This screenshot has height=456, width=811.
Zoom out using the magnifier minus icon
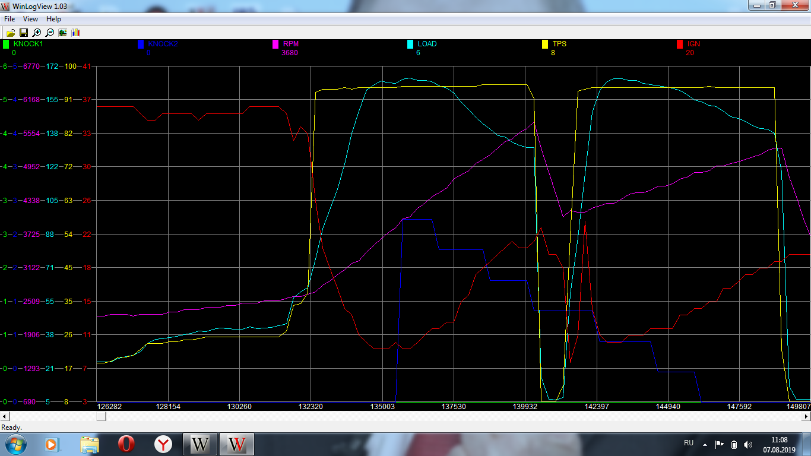pyautogui.click(x=50, y=33)
